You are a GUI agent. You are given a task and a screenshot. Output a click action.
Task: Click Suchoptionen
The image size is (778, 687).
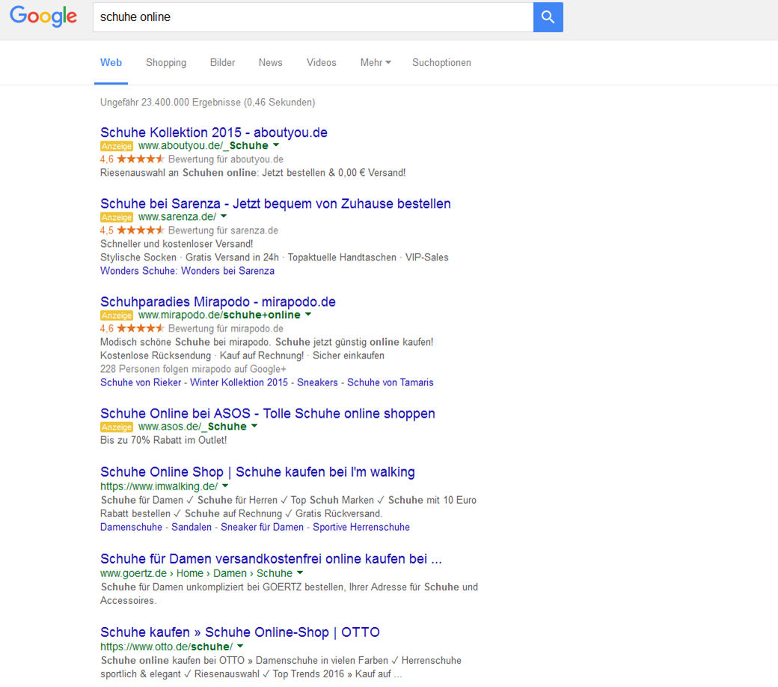(441, 63)
